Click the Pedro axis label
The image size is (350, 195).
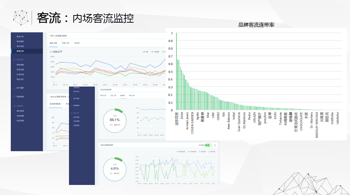[249, 116]
